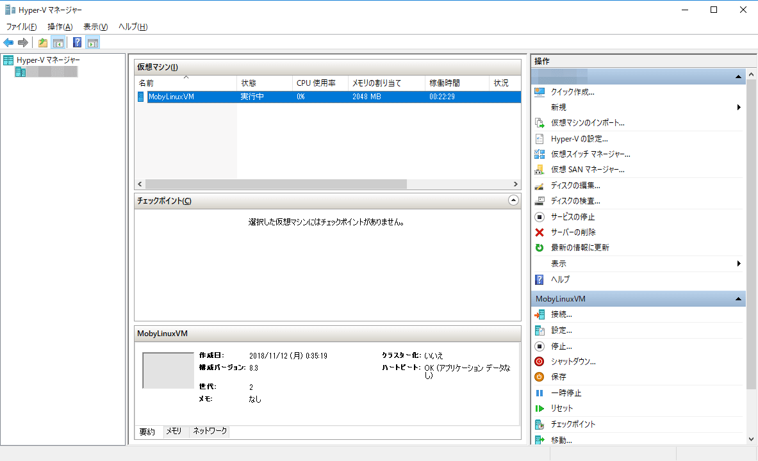Screen dimensions: 758x461
Task: Click 移動 move icon in actions
Action: [x=540, y=440]
